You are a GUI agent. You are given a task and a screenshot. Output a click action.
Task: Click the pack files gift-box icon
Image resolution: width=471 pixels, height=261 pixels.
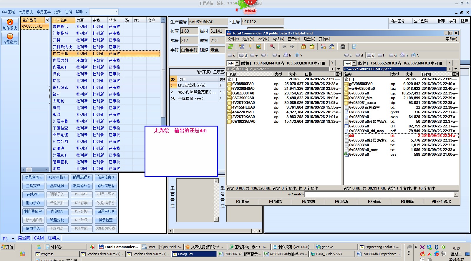coord(304,46)
